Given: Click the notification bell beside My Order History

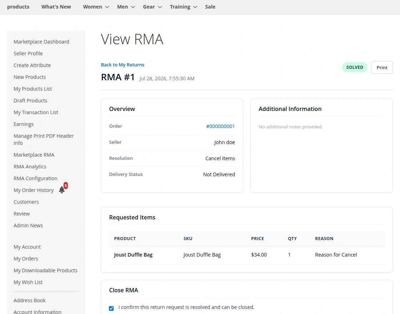Looking at the screenshot, I should point(62,190).
